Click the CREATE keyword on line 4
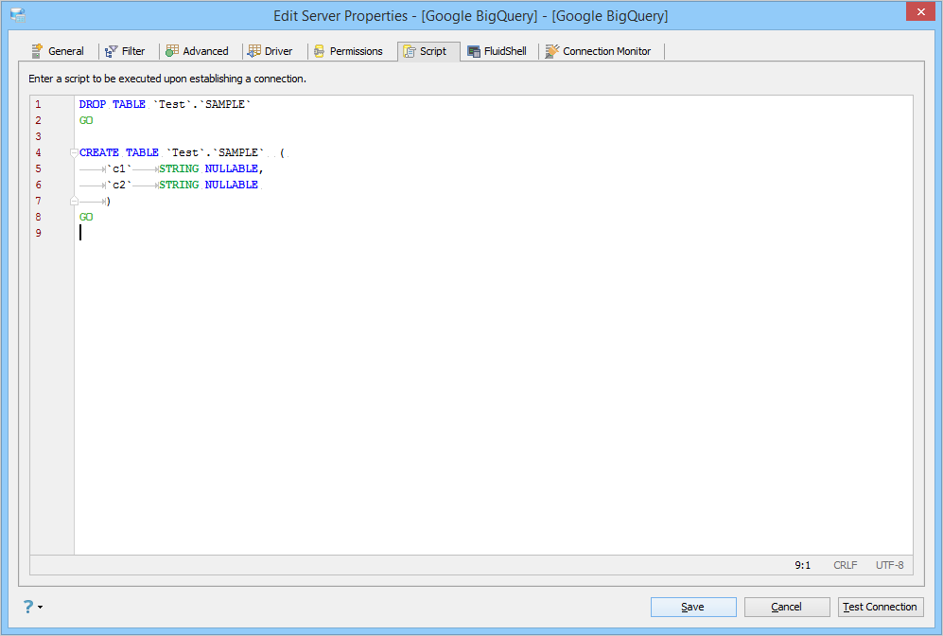Viewport: 943px width, 636px height. coord(99,152)
